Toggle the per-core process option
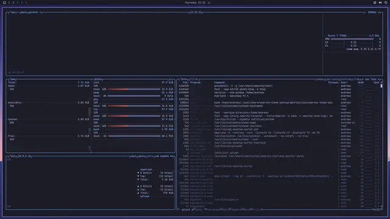390x219 pixels. (x=332, y=80)
